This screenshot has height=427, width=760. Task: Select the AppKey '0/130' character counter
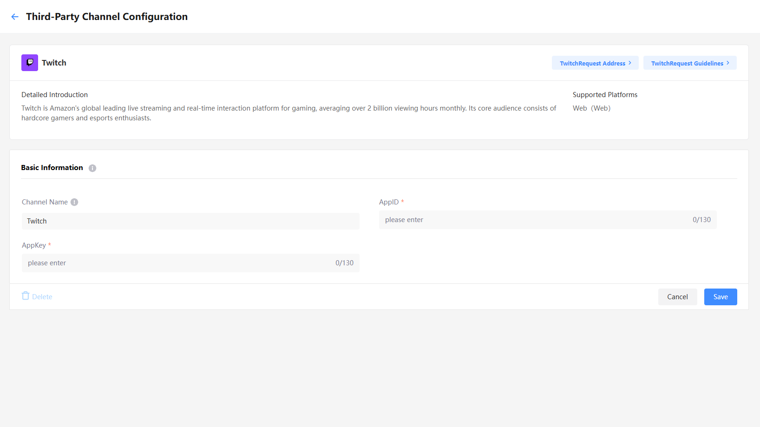click(x=344, y=263)
